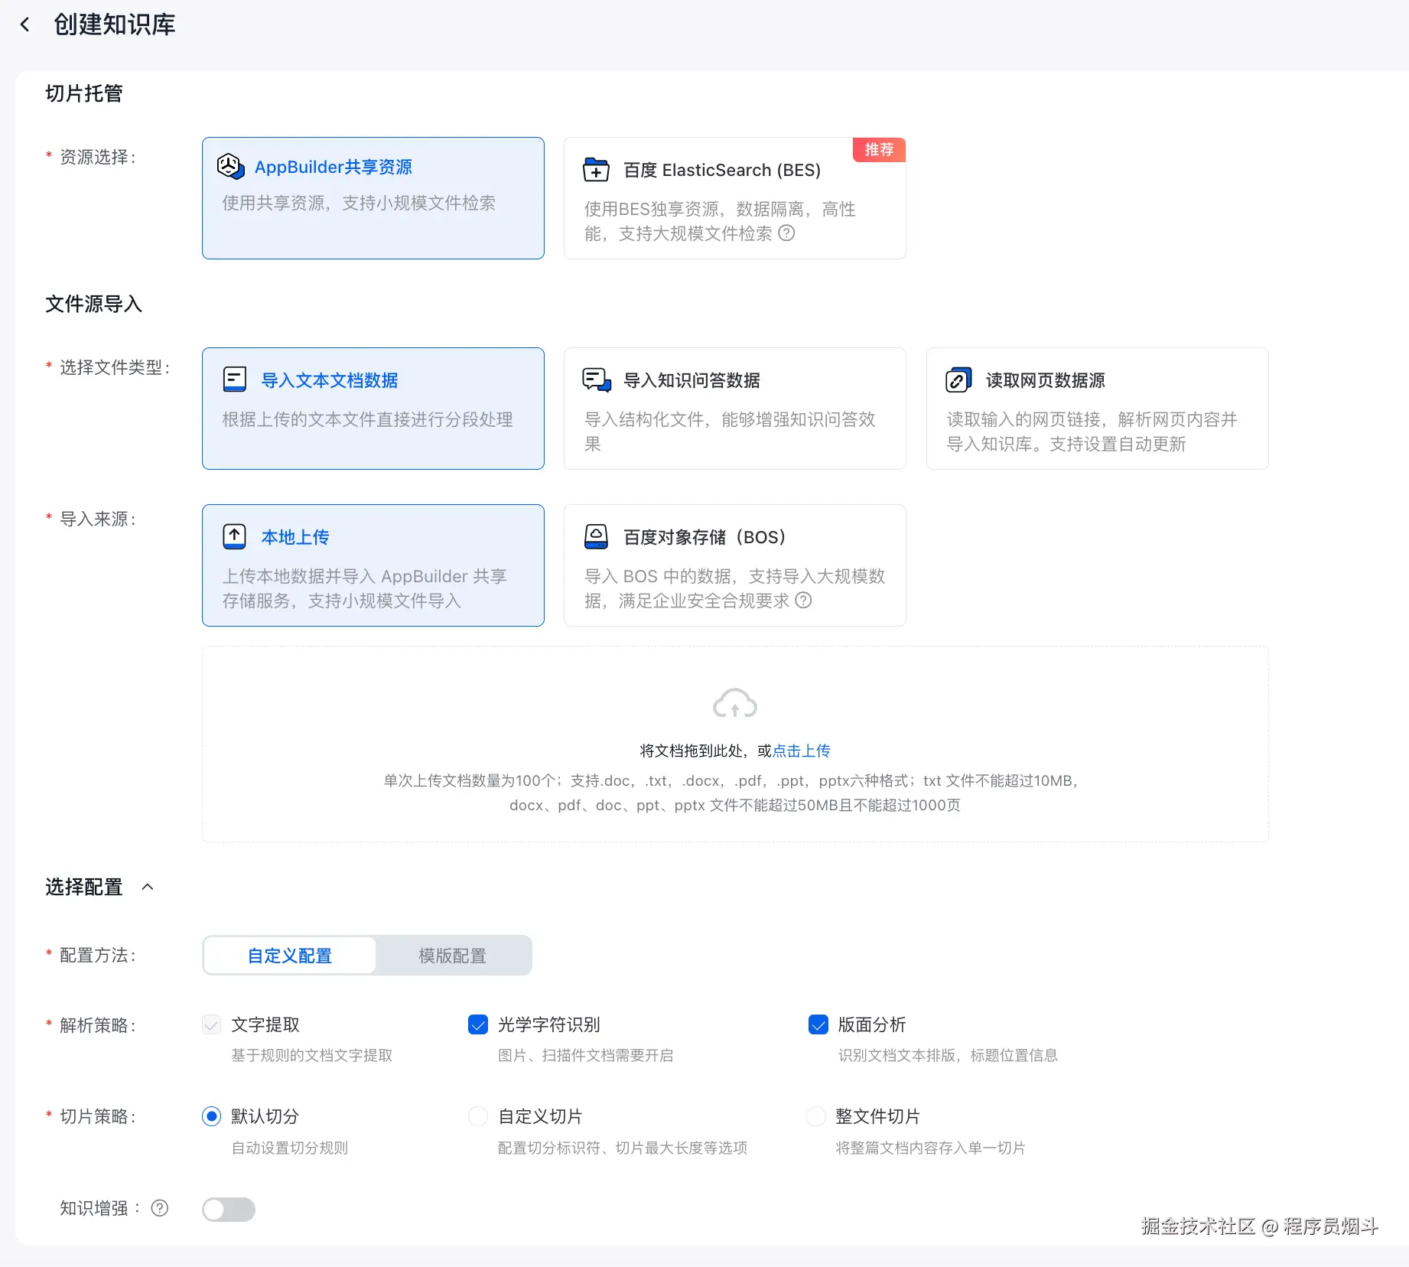Click the 读取网页数据源 link icon
1409x1267 pixels.
tap(958, 379)
